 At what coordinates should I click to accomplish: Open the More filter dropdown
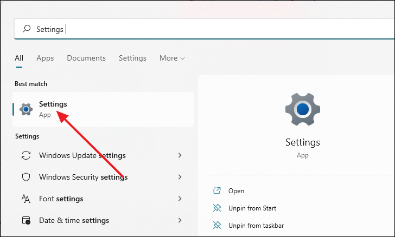pyautogui.click(x=172, y=58)
